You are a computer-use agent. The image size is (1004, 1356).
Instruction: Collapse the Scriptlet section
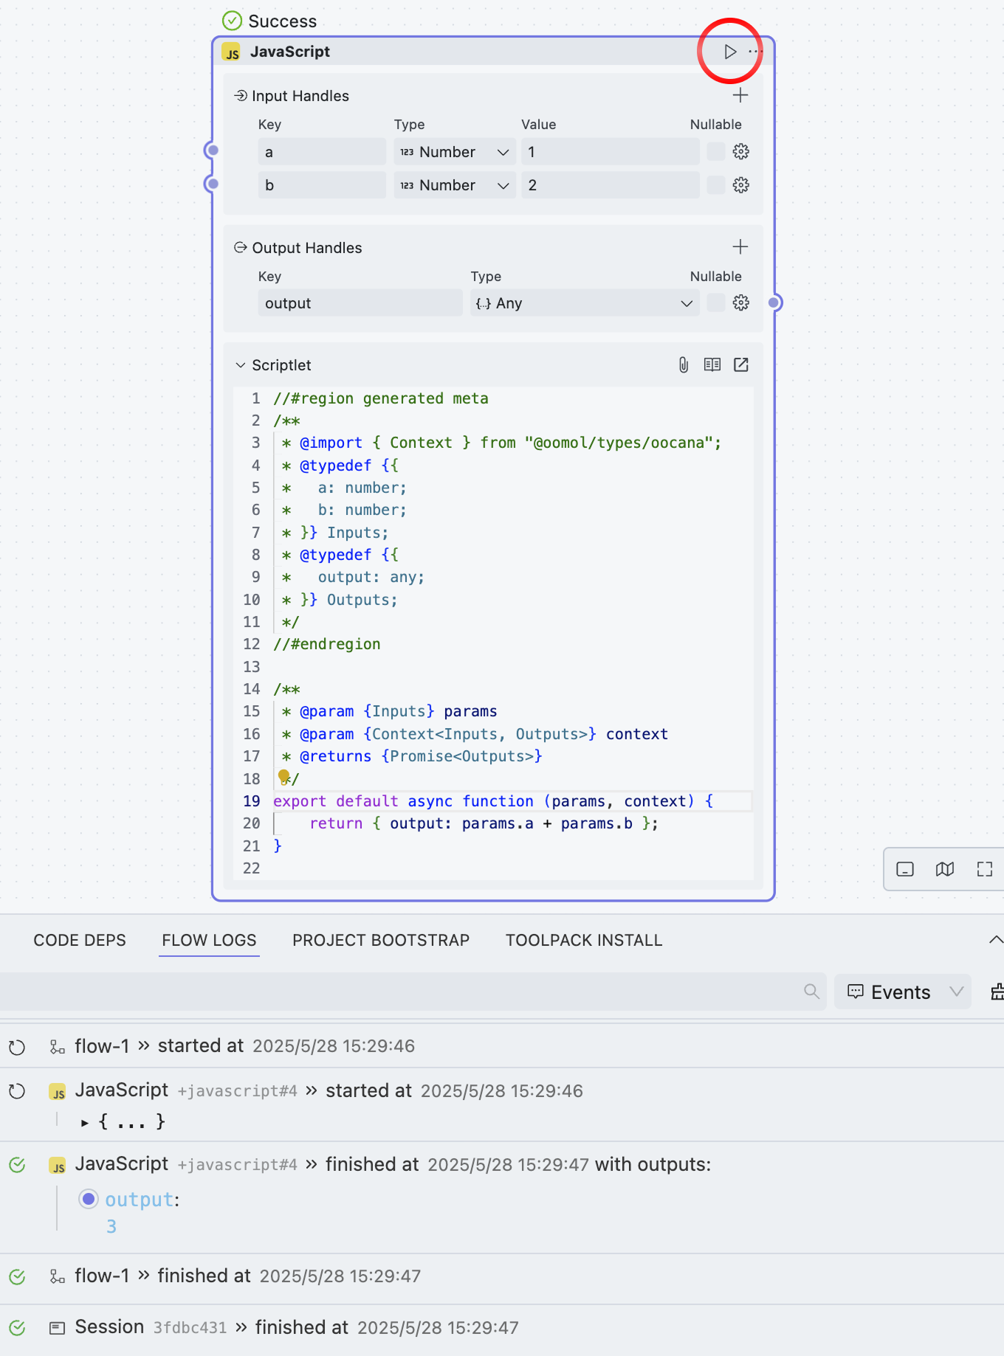point(241,365)
